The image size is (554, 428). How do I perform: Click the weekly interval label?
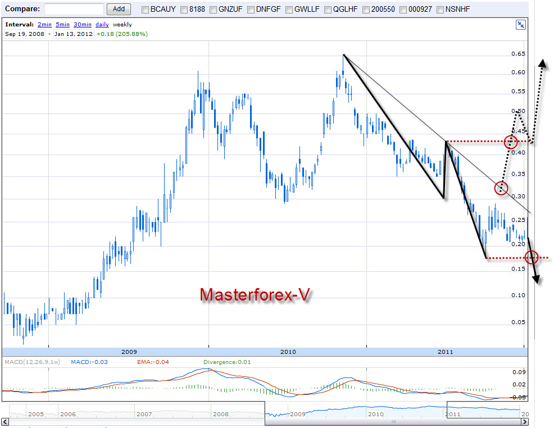(x=122, y=24)
